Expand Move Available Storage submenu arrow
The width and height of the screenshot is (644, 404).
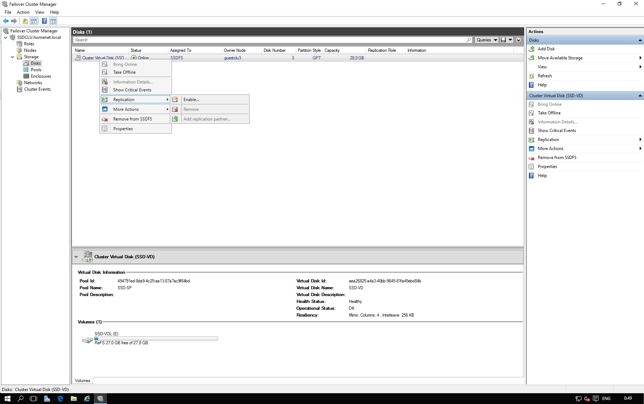[640, 58]
